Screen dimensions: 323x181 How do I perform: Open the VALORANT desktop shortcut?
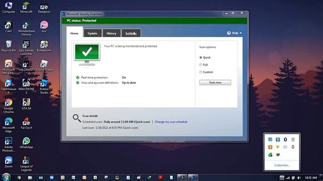coord(26,66)
